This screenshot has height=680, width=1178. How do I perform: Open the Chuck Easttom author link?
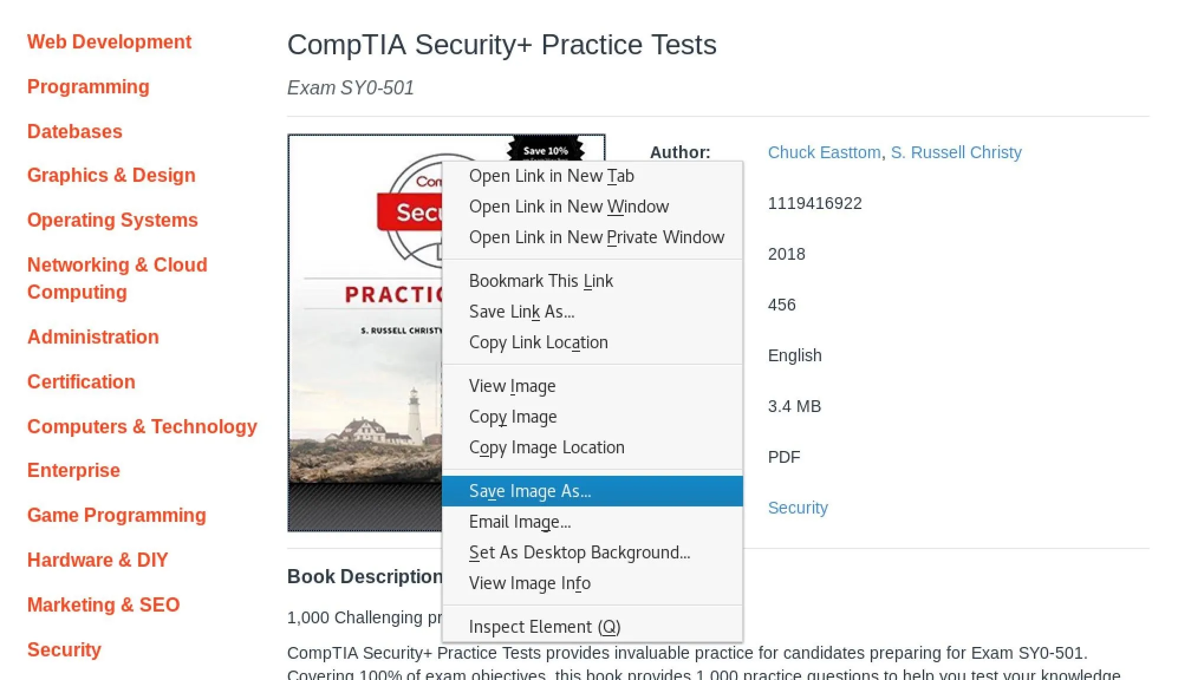pyautogui.click(x=824, y=152)
